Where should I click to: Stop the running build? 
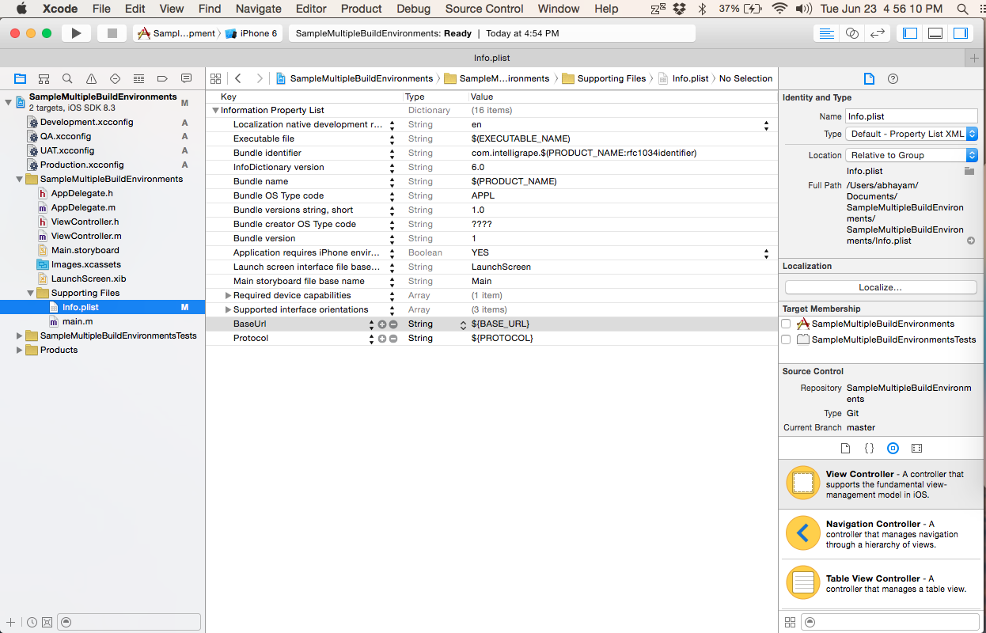point(112,33)
